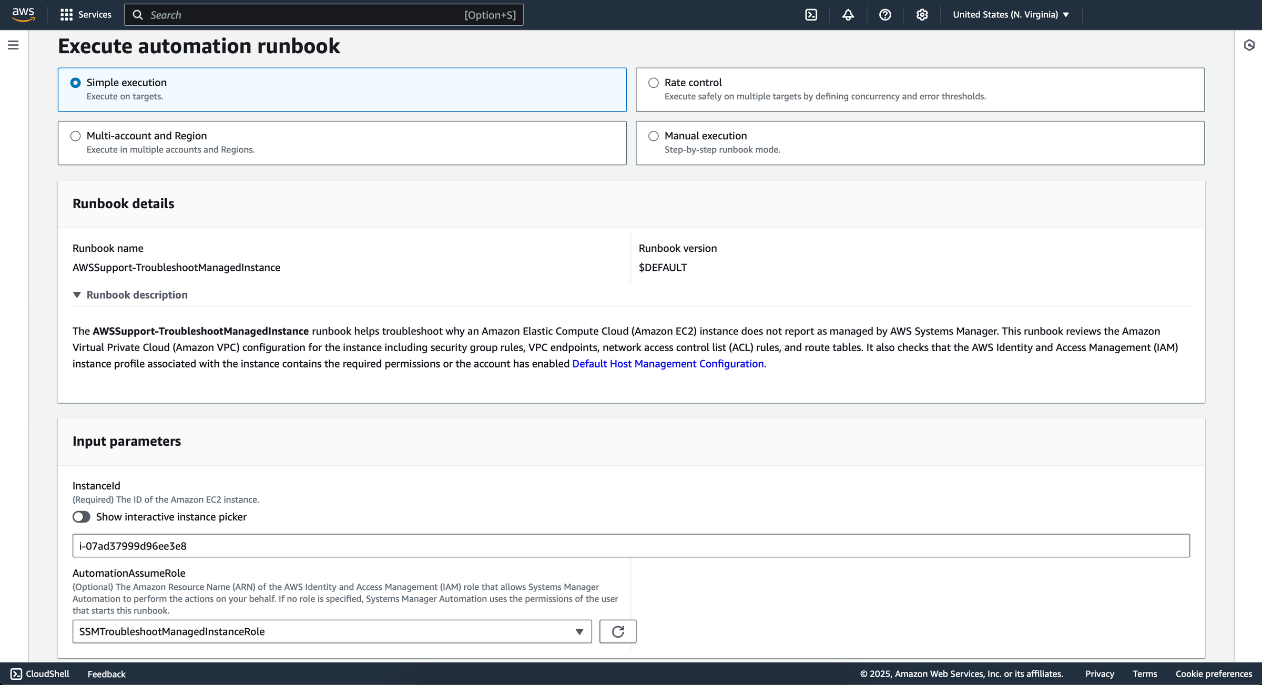Refresh the AutomationAssumeRole list
1262x685 pixels.
point(618,631)
